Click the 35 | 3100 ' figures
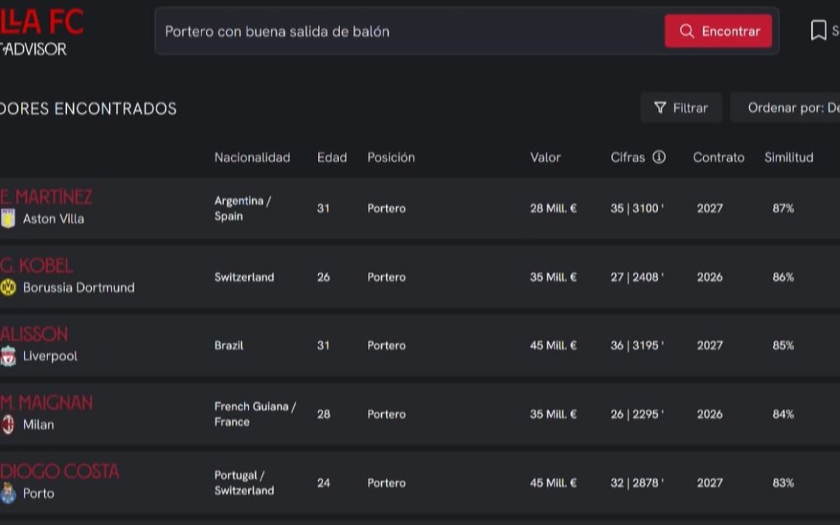 pos(637,208)
